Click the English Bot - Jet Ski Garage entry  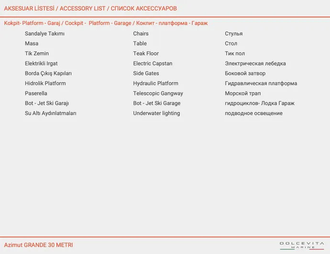pyautogui.click(x=157, y=103)
